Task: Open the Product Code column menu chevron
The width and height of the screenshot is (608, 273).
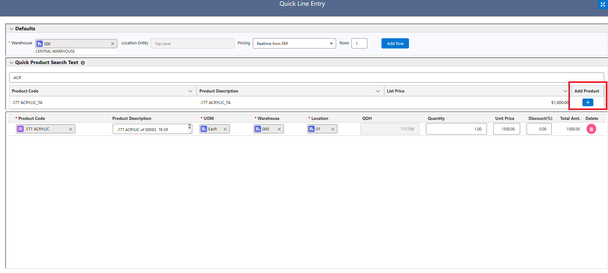Action: (190, 91)
